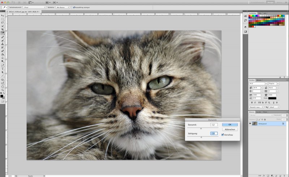Select the Design workspace button
289x177 pixels.
270,3
